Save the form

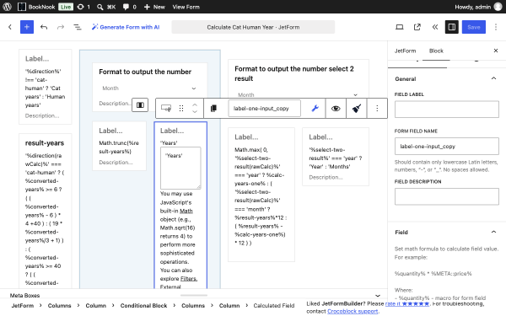pos(474,27)
